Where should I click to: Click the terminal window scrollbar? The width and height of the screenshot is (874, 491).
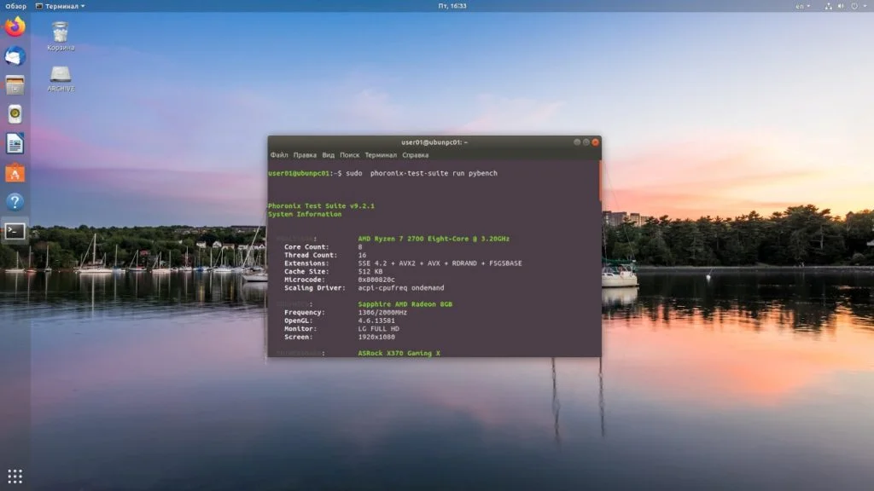point(600,181)
